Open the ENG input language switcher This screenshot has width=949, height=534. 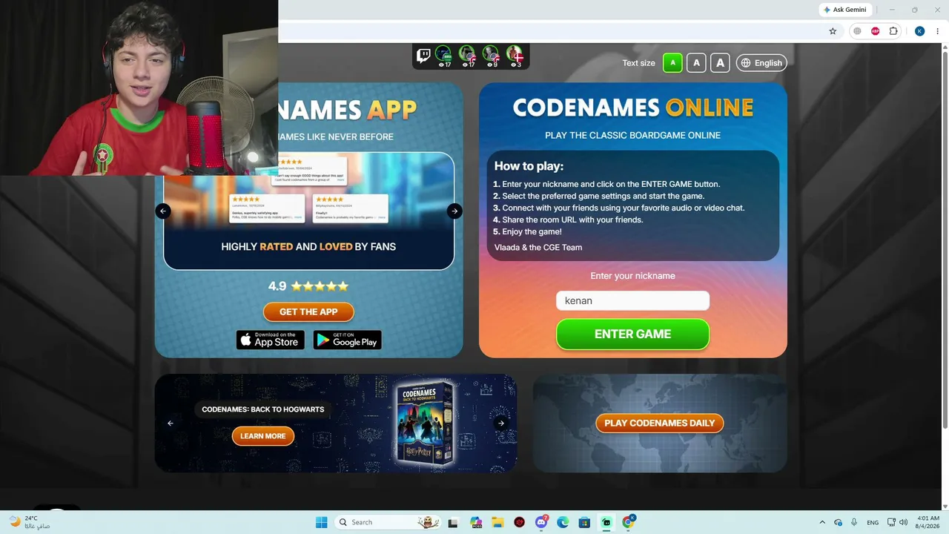pos(873,522)
